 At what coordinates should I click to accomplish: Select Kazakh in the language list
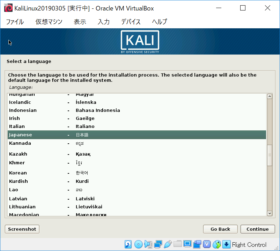(137, 154)
